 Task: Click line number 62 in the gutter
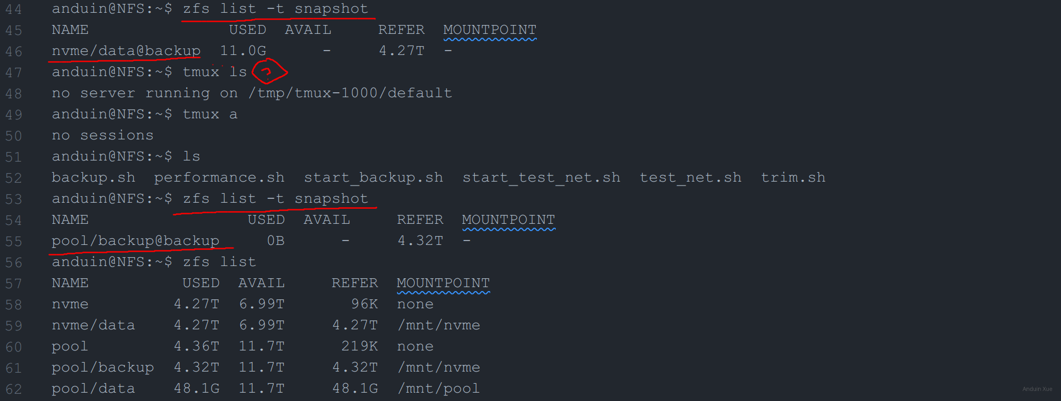pyautogui.click(x=14, y=389)
